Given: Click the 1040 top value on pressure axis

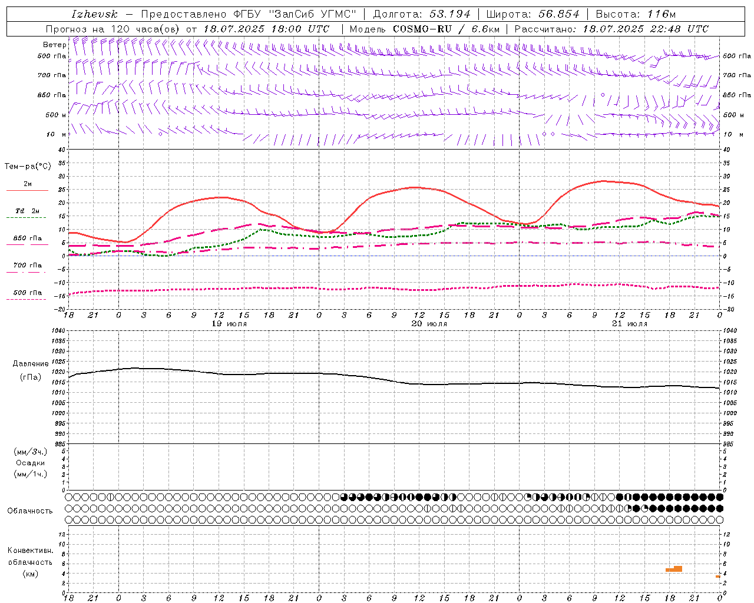Looking at the screenshot, I should (58, 331).
